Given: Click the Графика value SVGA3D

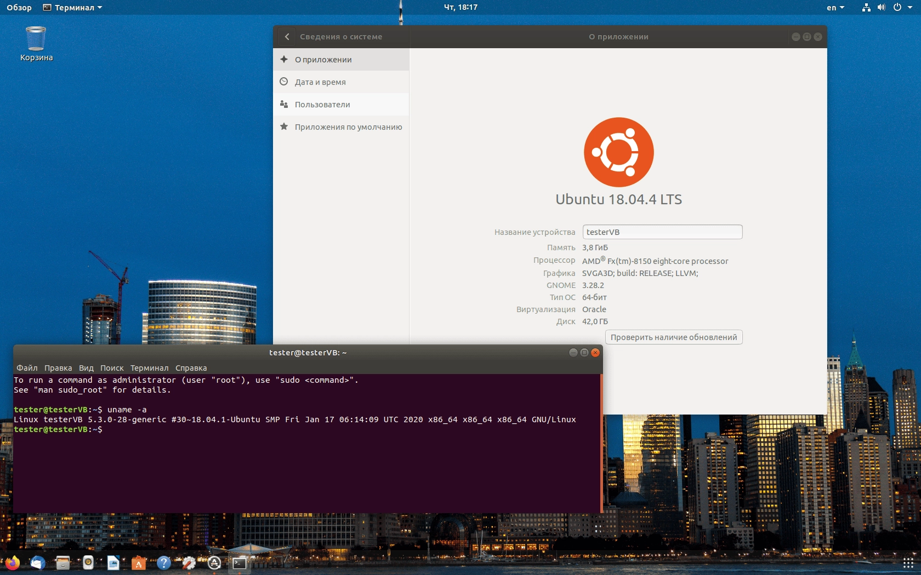Looking at the screenshot, I should point(640,273).
